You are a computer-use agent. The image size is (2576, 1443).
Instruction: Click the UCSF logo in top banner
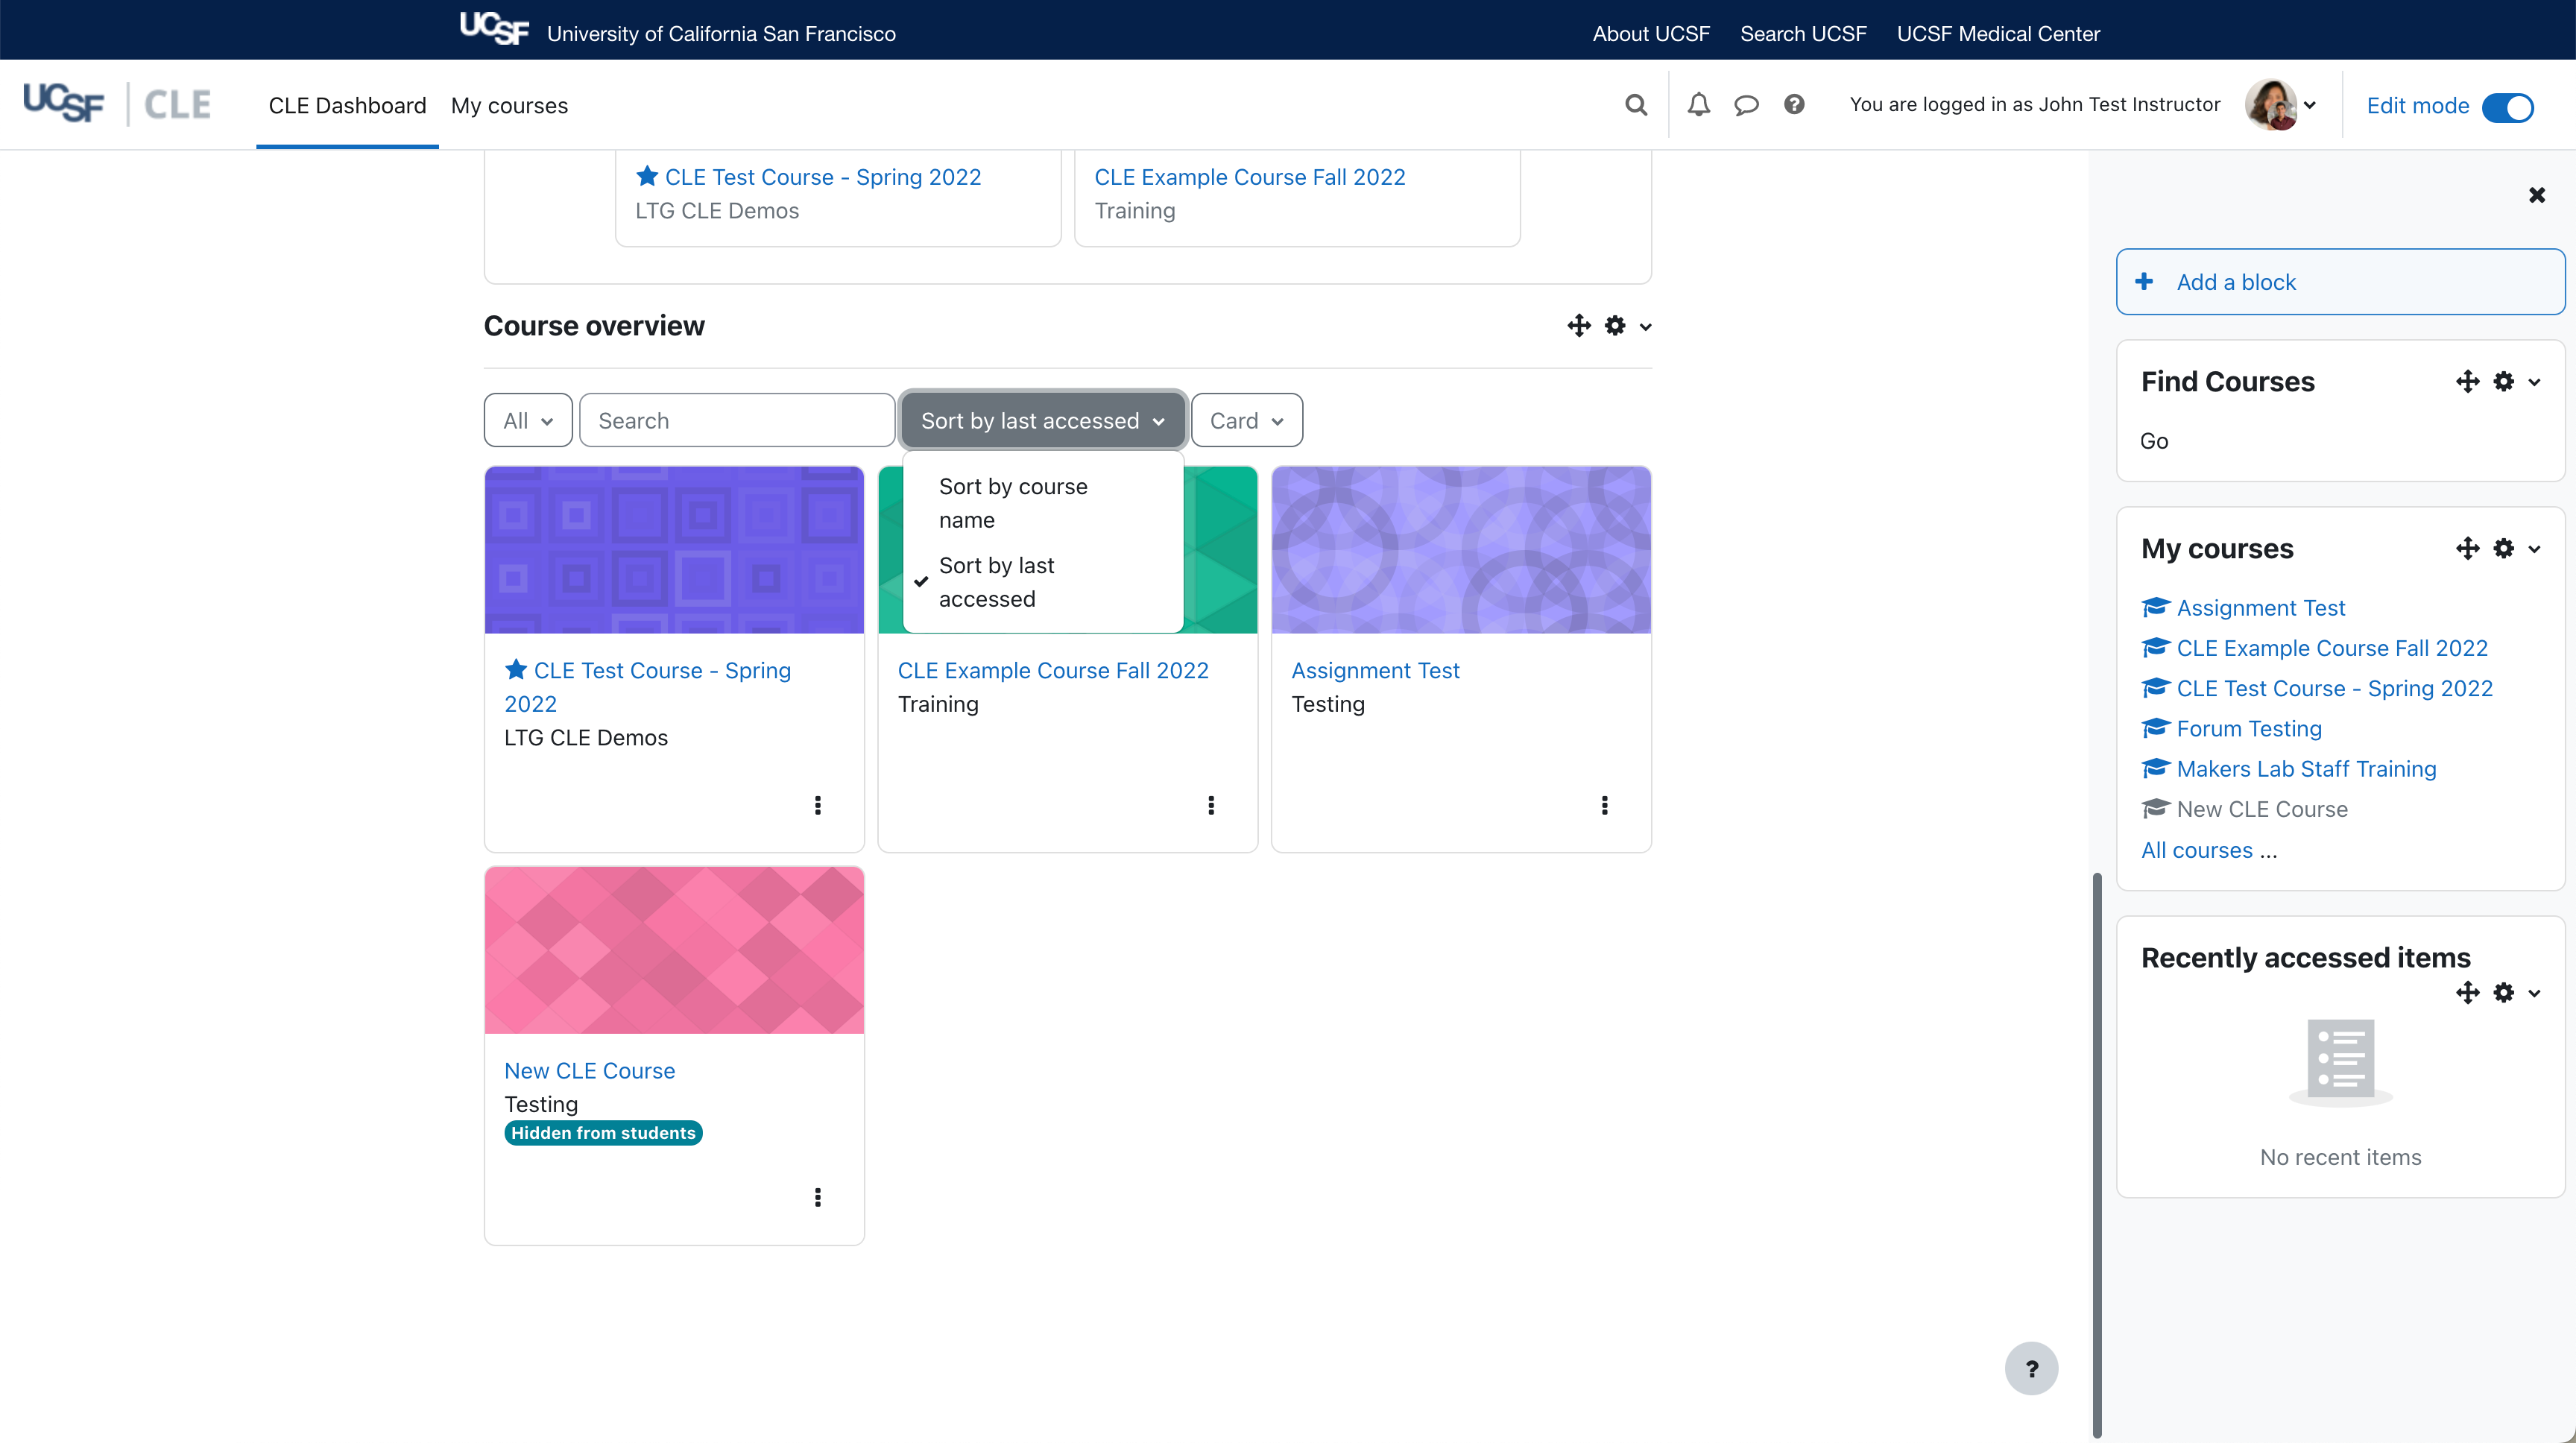coord(494,29)
